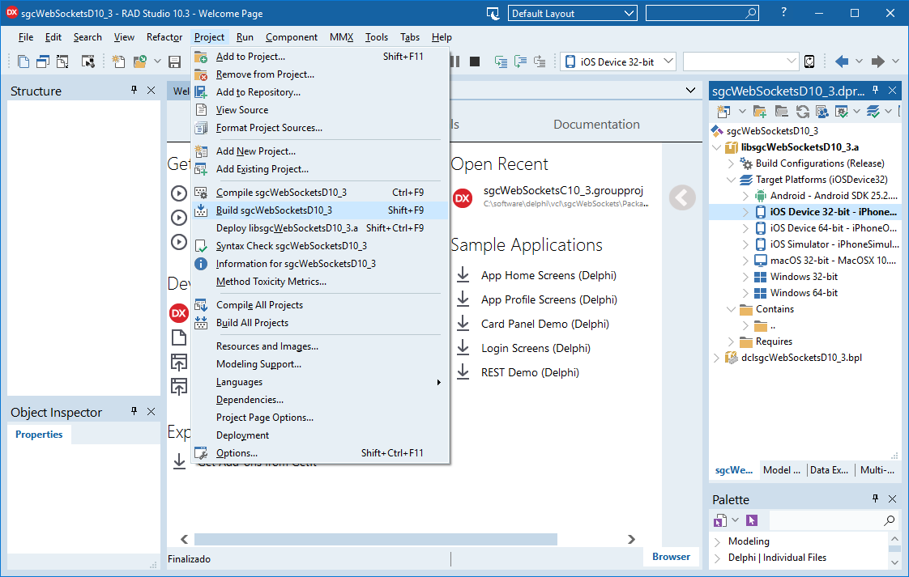909x577 pixels.
Task: Open dropdown arrow beside Open Project icon
Action: coord(157,62)
